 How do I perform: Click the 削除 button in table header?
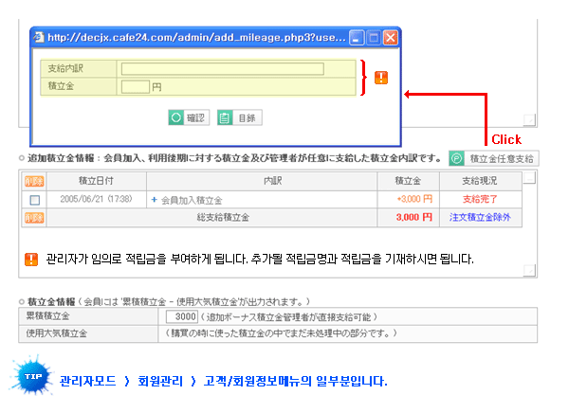(x=34, y=179)
